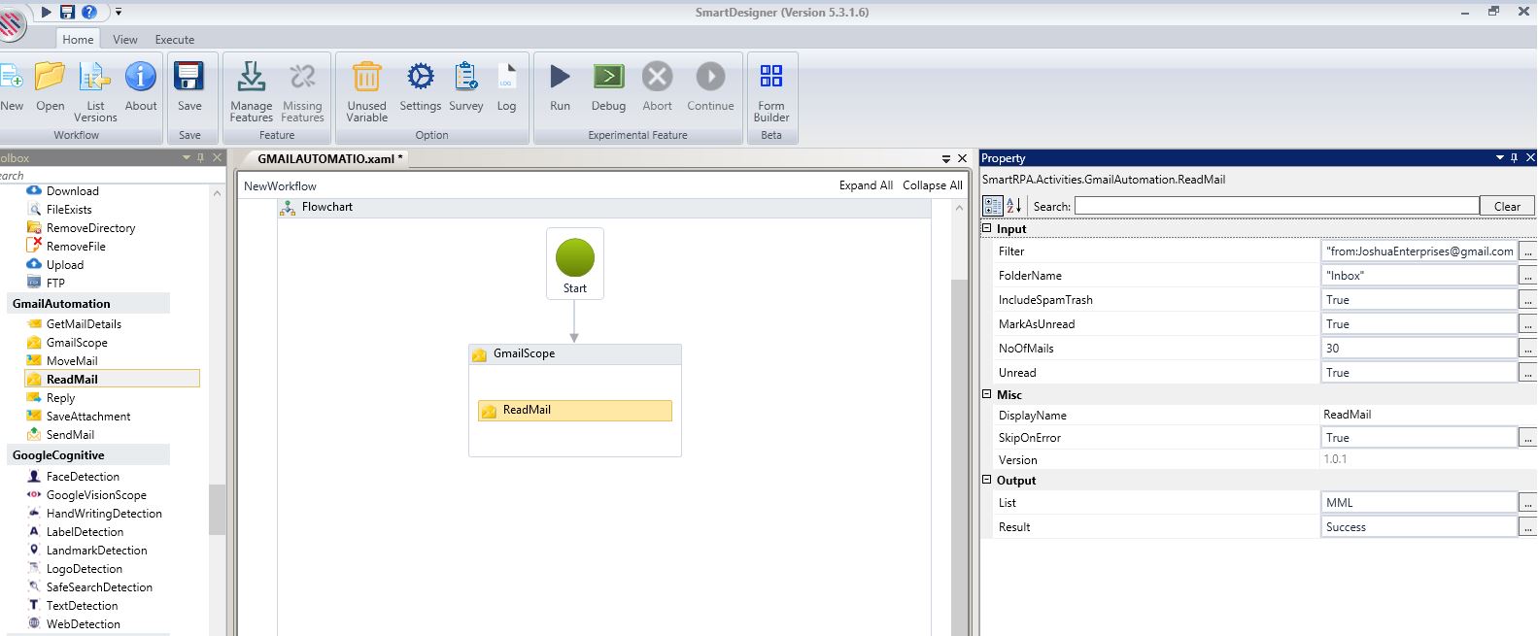This screenshot has width=1538, height=636.
Task: Start Debug mode from the ribbon
Action: click(608, 78)
